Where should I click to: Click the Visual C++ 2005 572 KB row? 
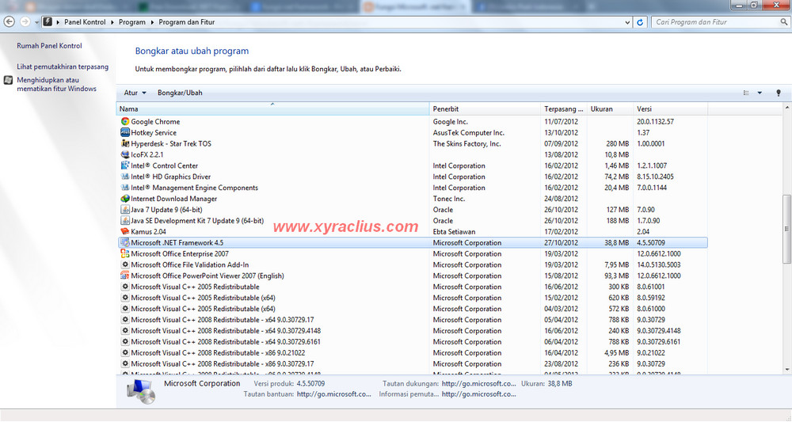point(413,309)
